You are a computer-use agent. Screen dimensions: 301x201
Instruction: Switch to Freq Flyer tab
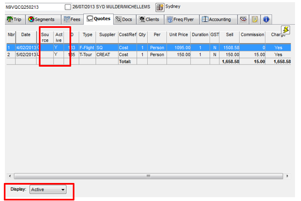coord(181,19)
